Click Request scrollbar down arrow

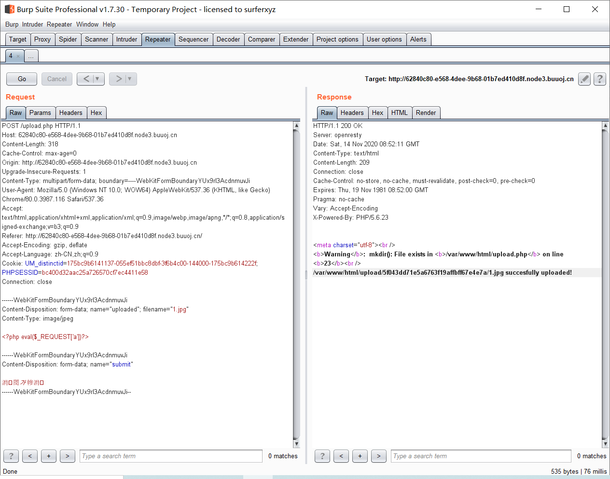click(296, 444)
